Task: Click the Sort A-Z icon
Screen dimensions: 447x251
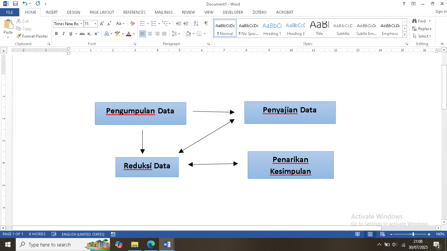Action: (x=196, y=24)
